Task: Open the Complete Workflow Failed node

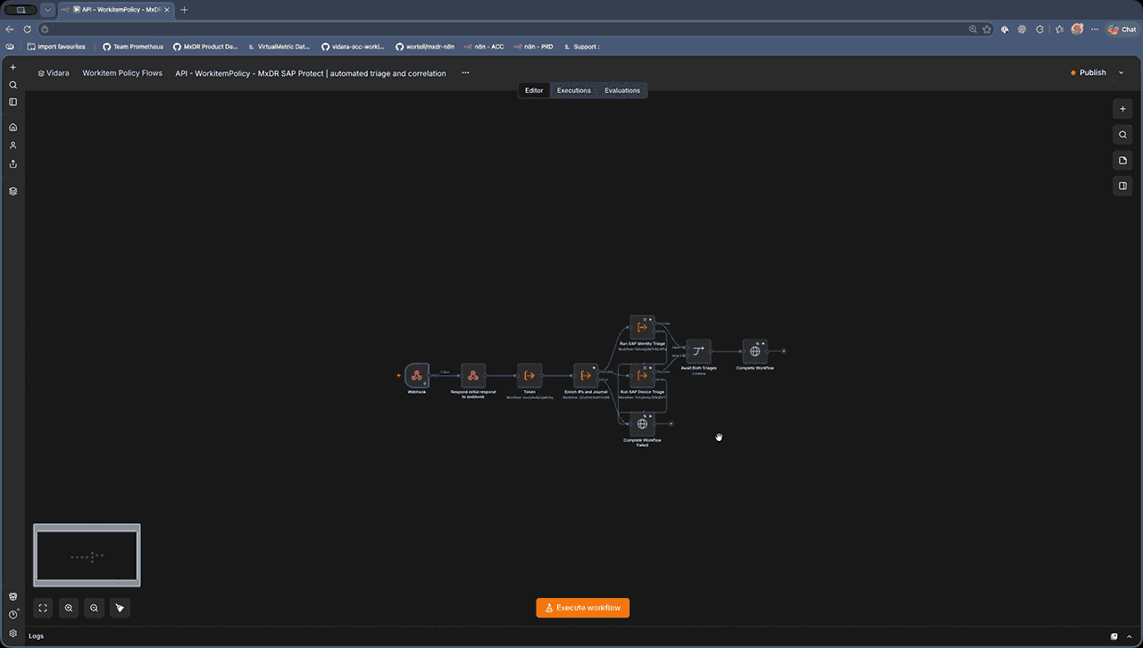Action: (642, 424)
